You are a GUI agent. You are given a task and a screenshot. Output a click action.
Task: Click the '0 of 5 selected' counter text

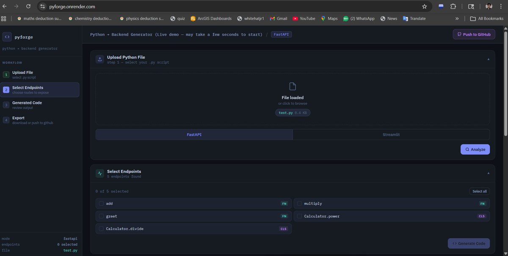[112, 191]
